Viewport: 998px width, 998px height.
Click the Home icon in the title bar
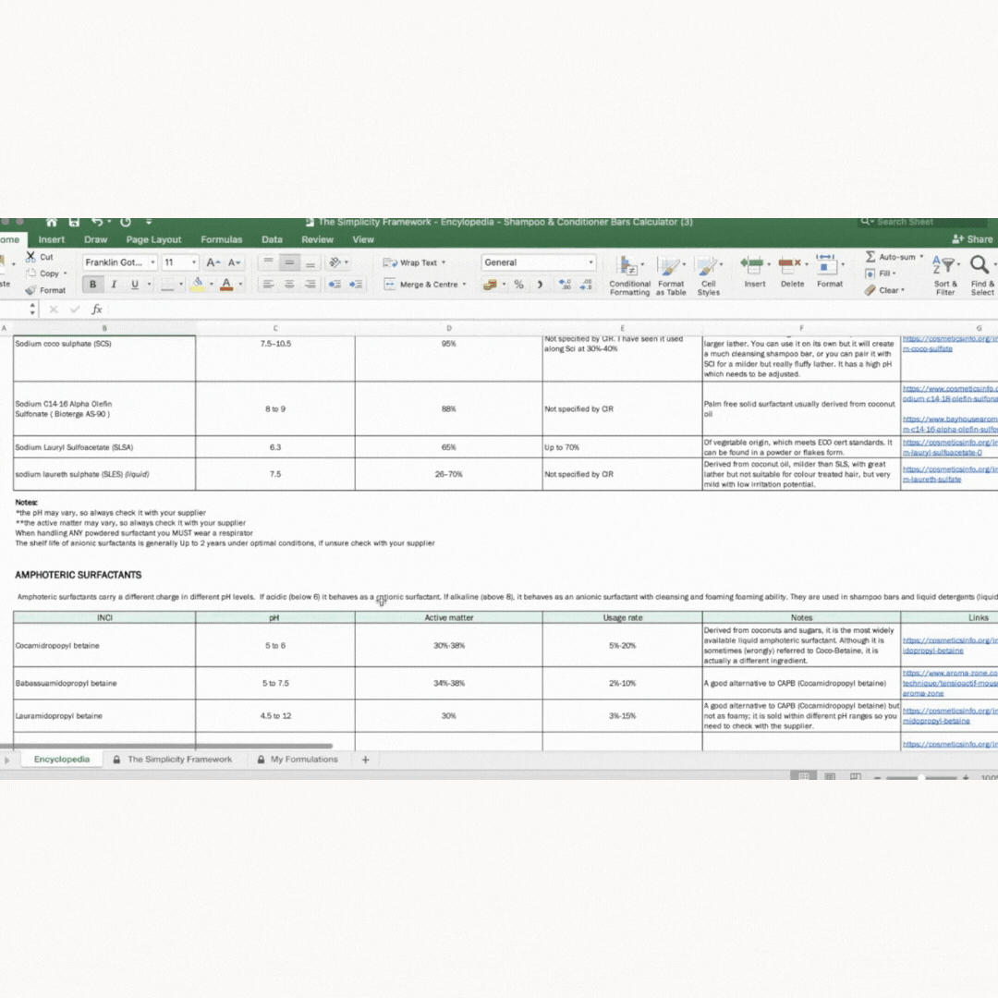point(52,222)
